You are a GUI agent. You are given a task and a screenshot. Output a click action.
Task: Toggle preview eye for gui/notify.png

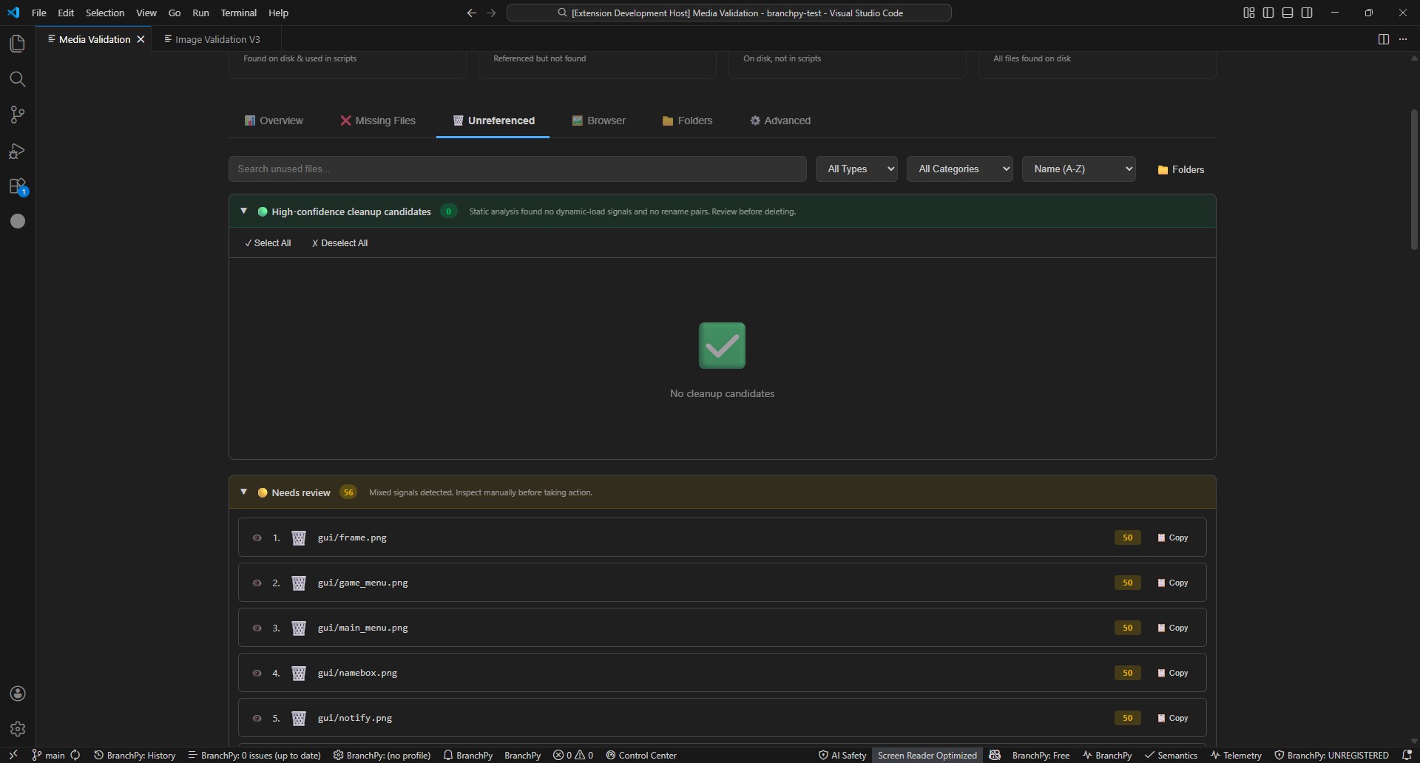tap(257, 719)
